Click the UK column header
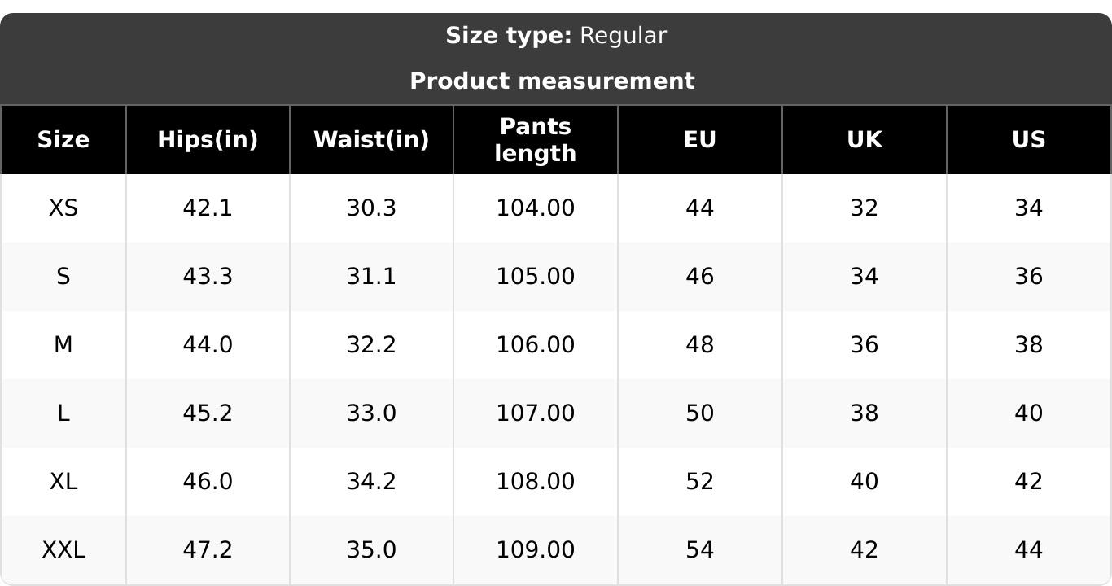Viewport: 1112px width, 586px height. [865, 140]
